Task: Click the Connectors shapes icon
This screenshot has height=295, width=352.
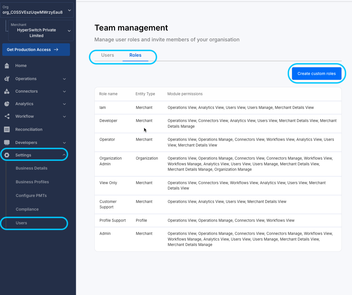Action: 7,91
